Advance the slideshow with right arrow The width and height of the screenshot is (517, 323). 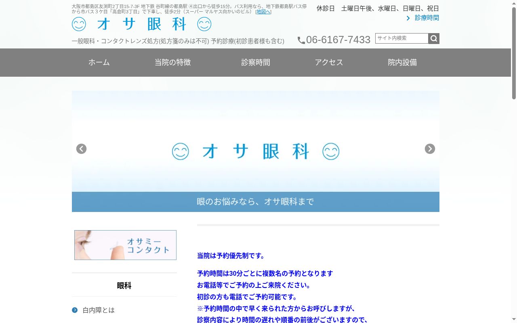click(430, 149)
